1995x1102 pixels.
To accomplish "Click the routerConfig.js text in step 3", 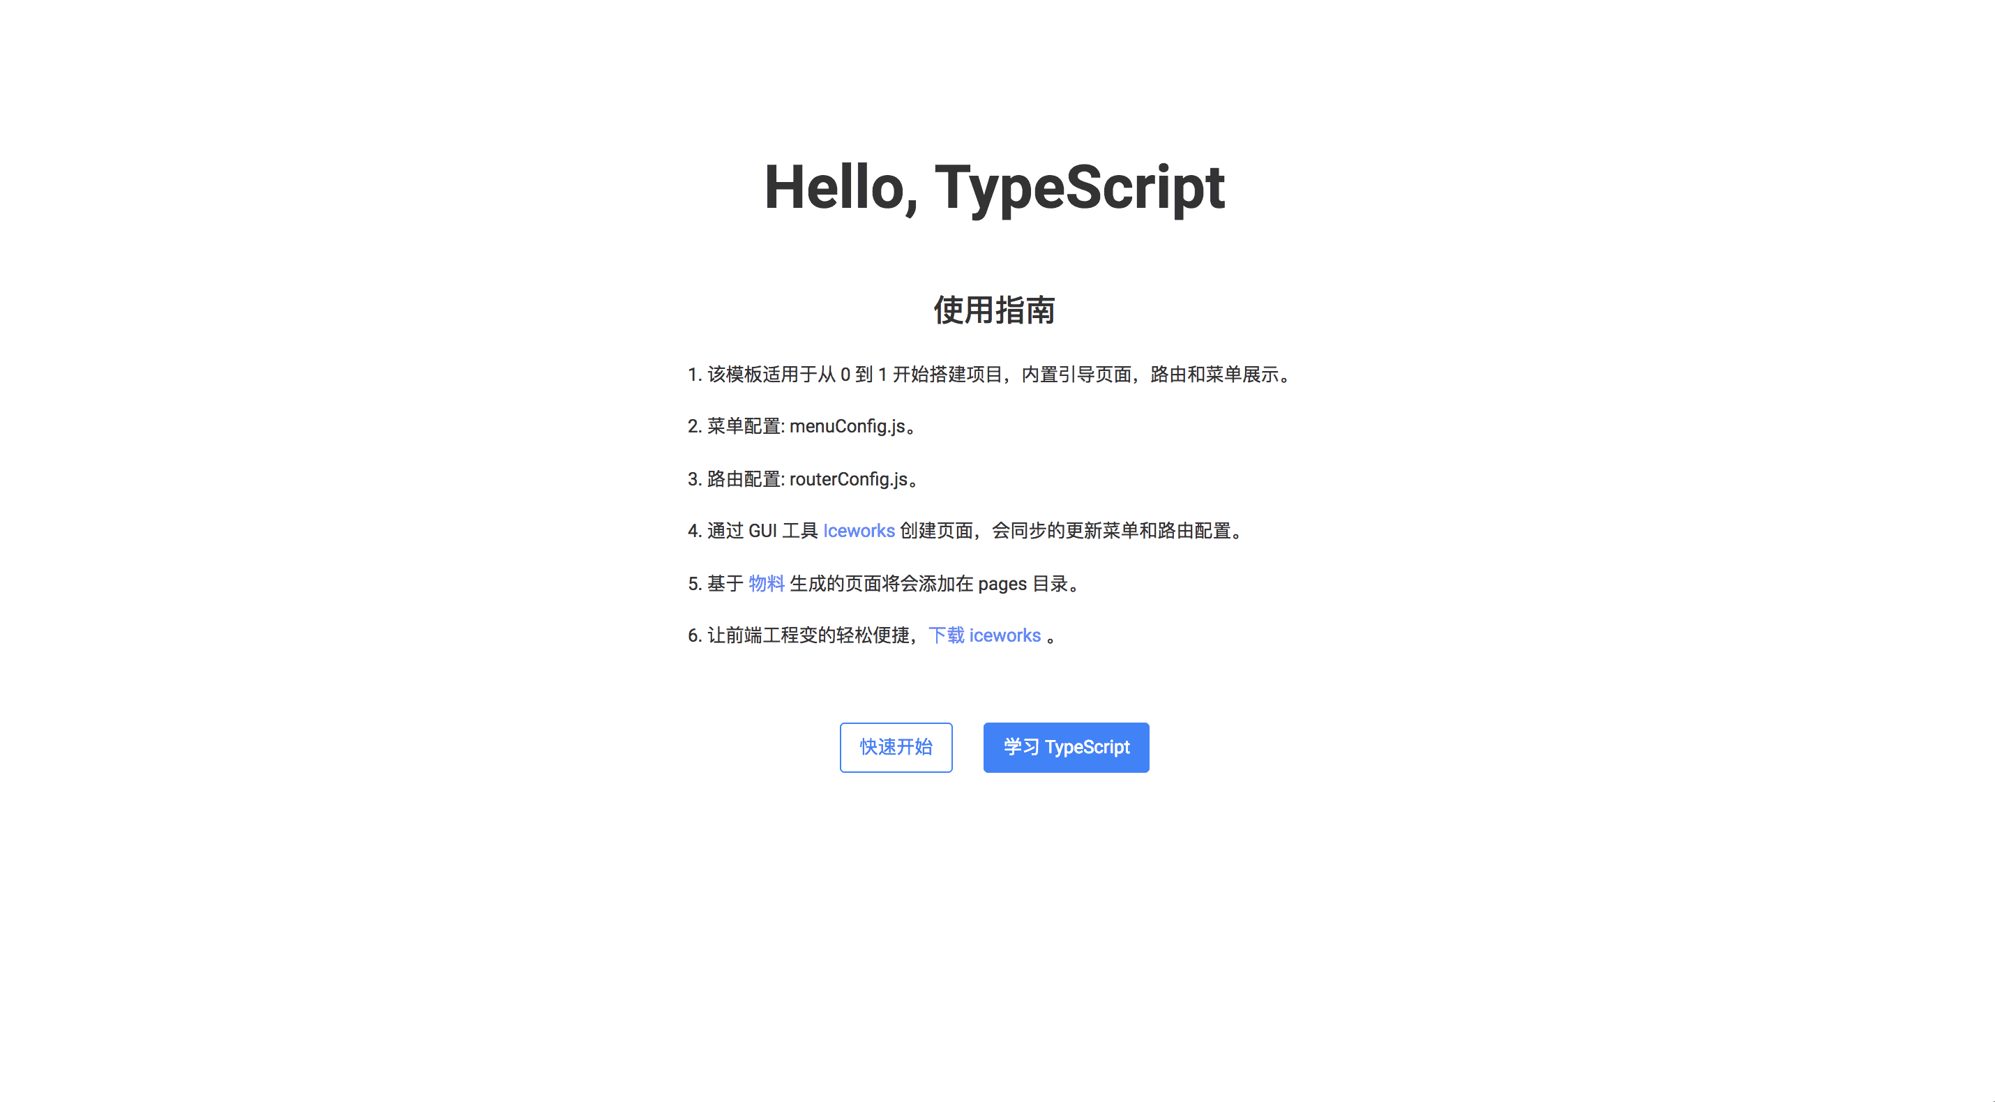I will coord(848,479).
